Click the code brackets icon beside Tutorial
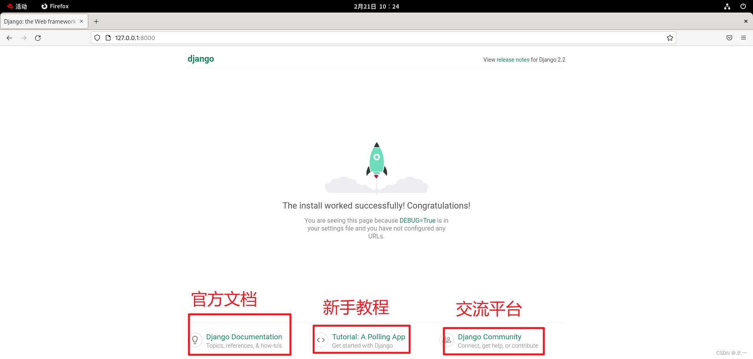This screenshot has height=359, width=753. coord(321,340)
